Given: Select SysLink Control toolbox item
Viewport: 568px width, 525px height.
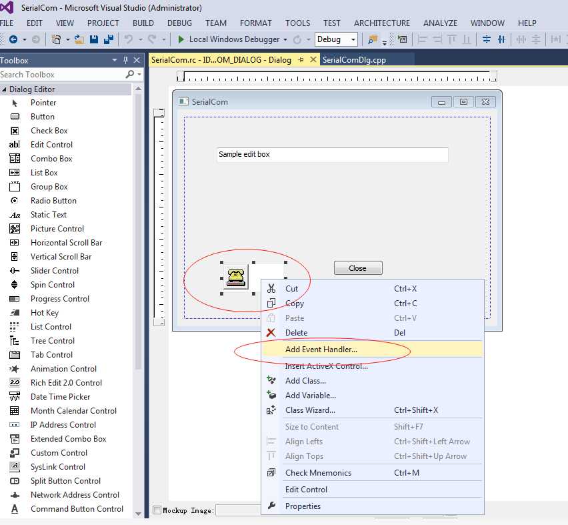Looking at the screenshot, I should [x=65, y=467].
